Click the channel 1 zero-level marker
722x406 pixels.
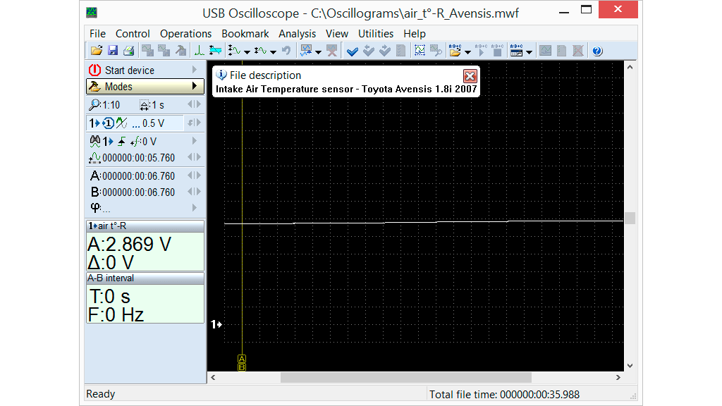point(216,324)
